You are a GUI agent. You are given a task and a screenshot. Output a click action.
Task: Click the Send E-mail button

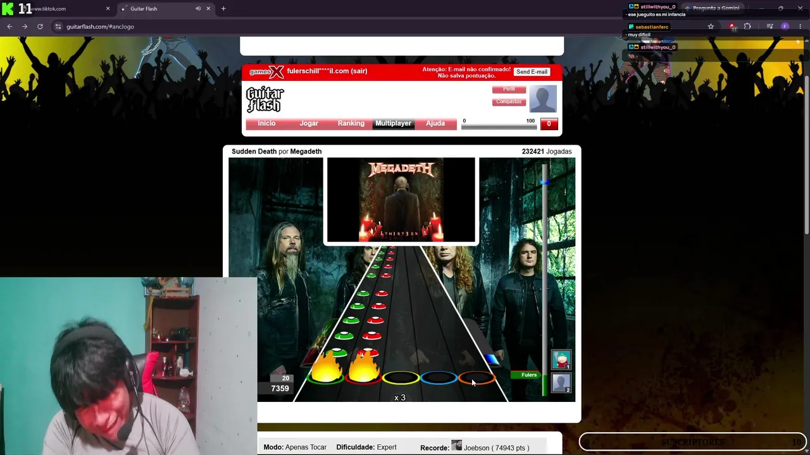pos(532,72)
